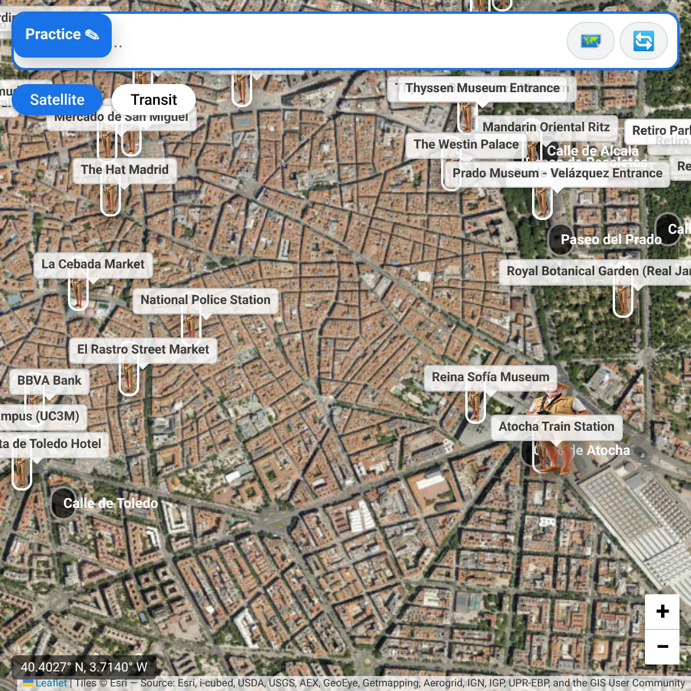
Task: Open the Leaflet attribution link
Action: [x=51, y=683]
